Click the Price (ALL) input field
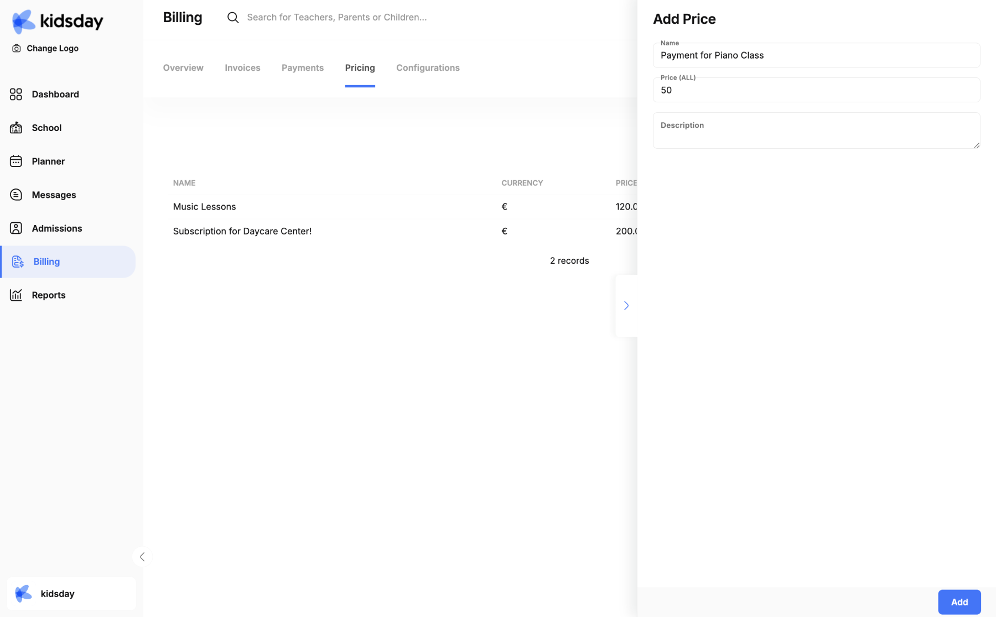996x617 pixels. point(816,91)
